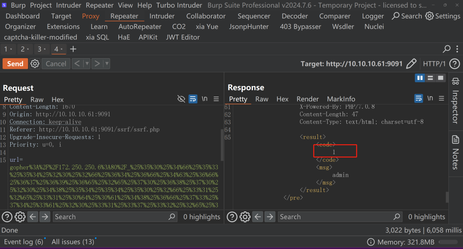Open the JWT Editor tab

click(183, 37)
